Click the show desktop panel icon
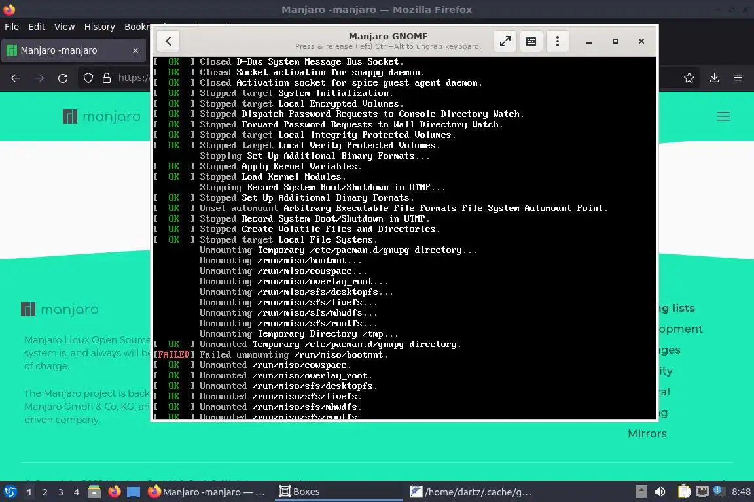This screenshot has width=754, height=502. click(x=134, y=492)
